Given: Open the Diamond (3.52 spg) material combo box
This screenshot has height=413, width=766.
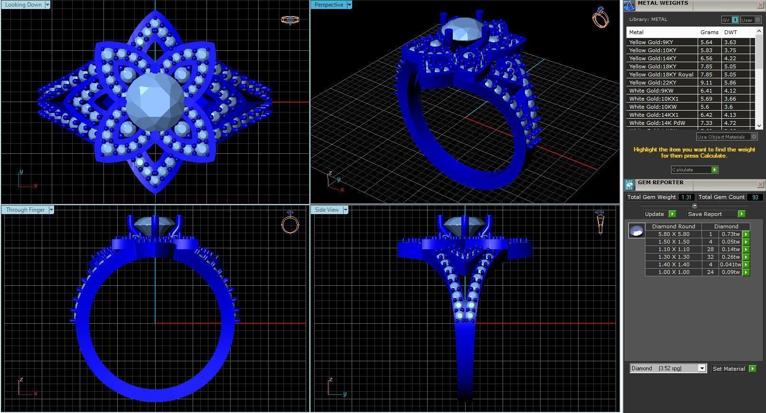Looking at the screenshot, I should (668, 368).
